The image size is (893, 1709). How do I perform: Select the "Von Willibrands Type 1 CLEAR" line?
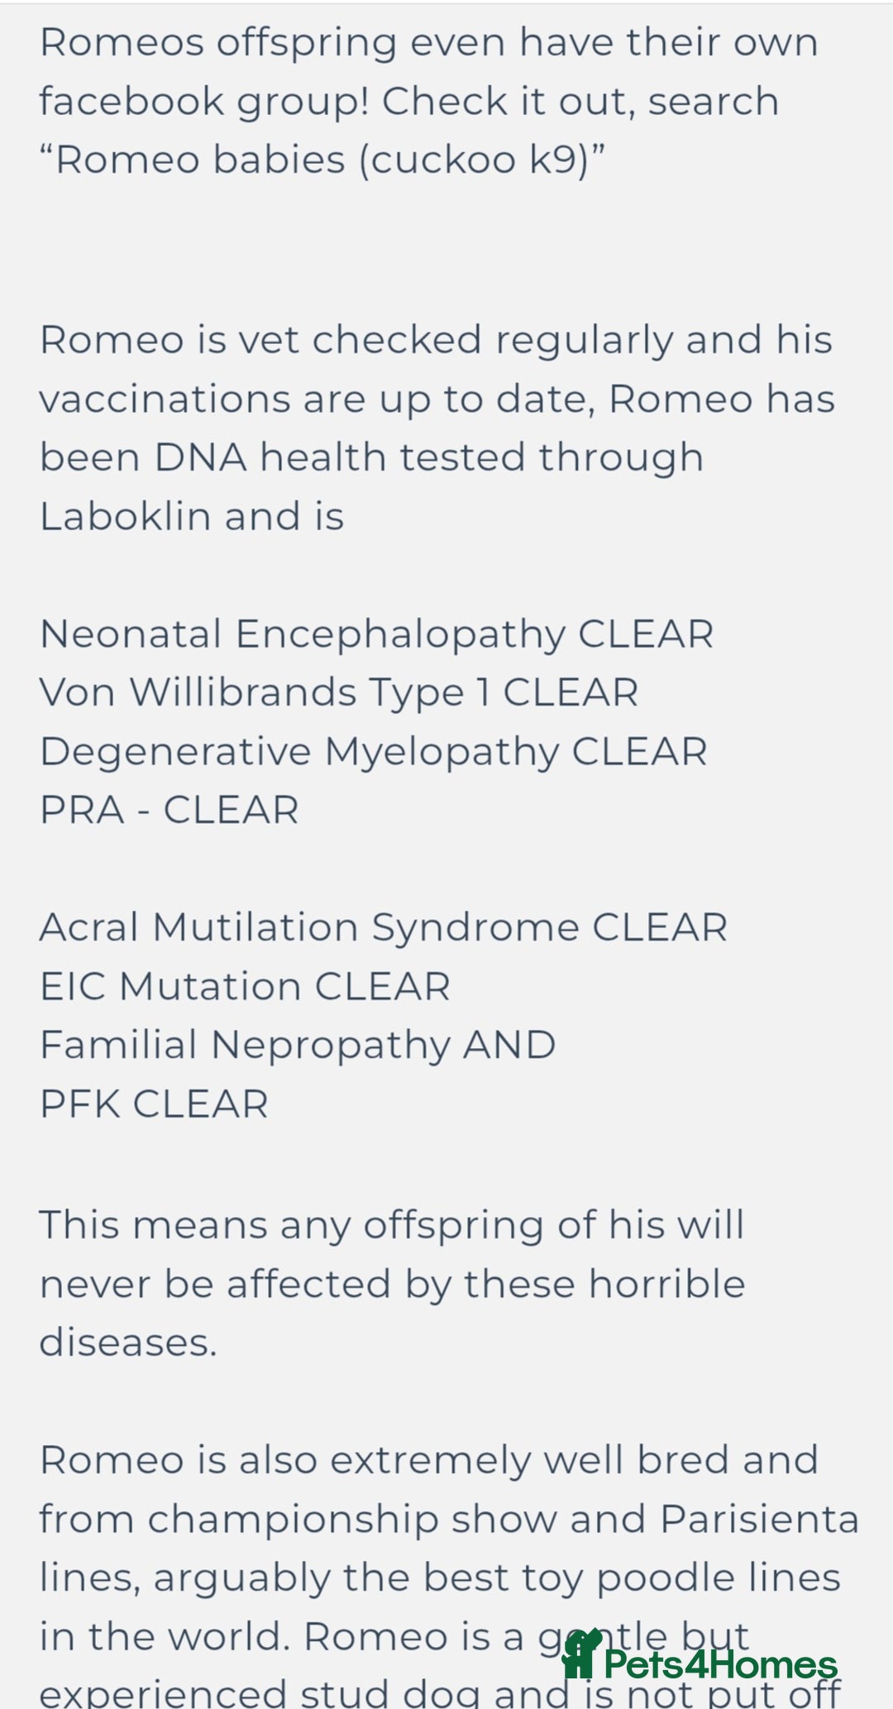[x=339, y=692]
